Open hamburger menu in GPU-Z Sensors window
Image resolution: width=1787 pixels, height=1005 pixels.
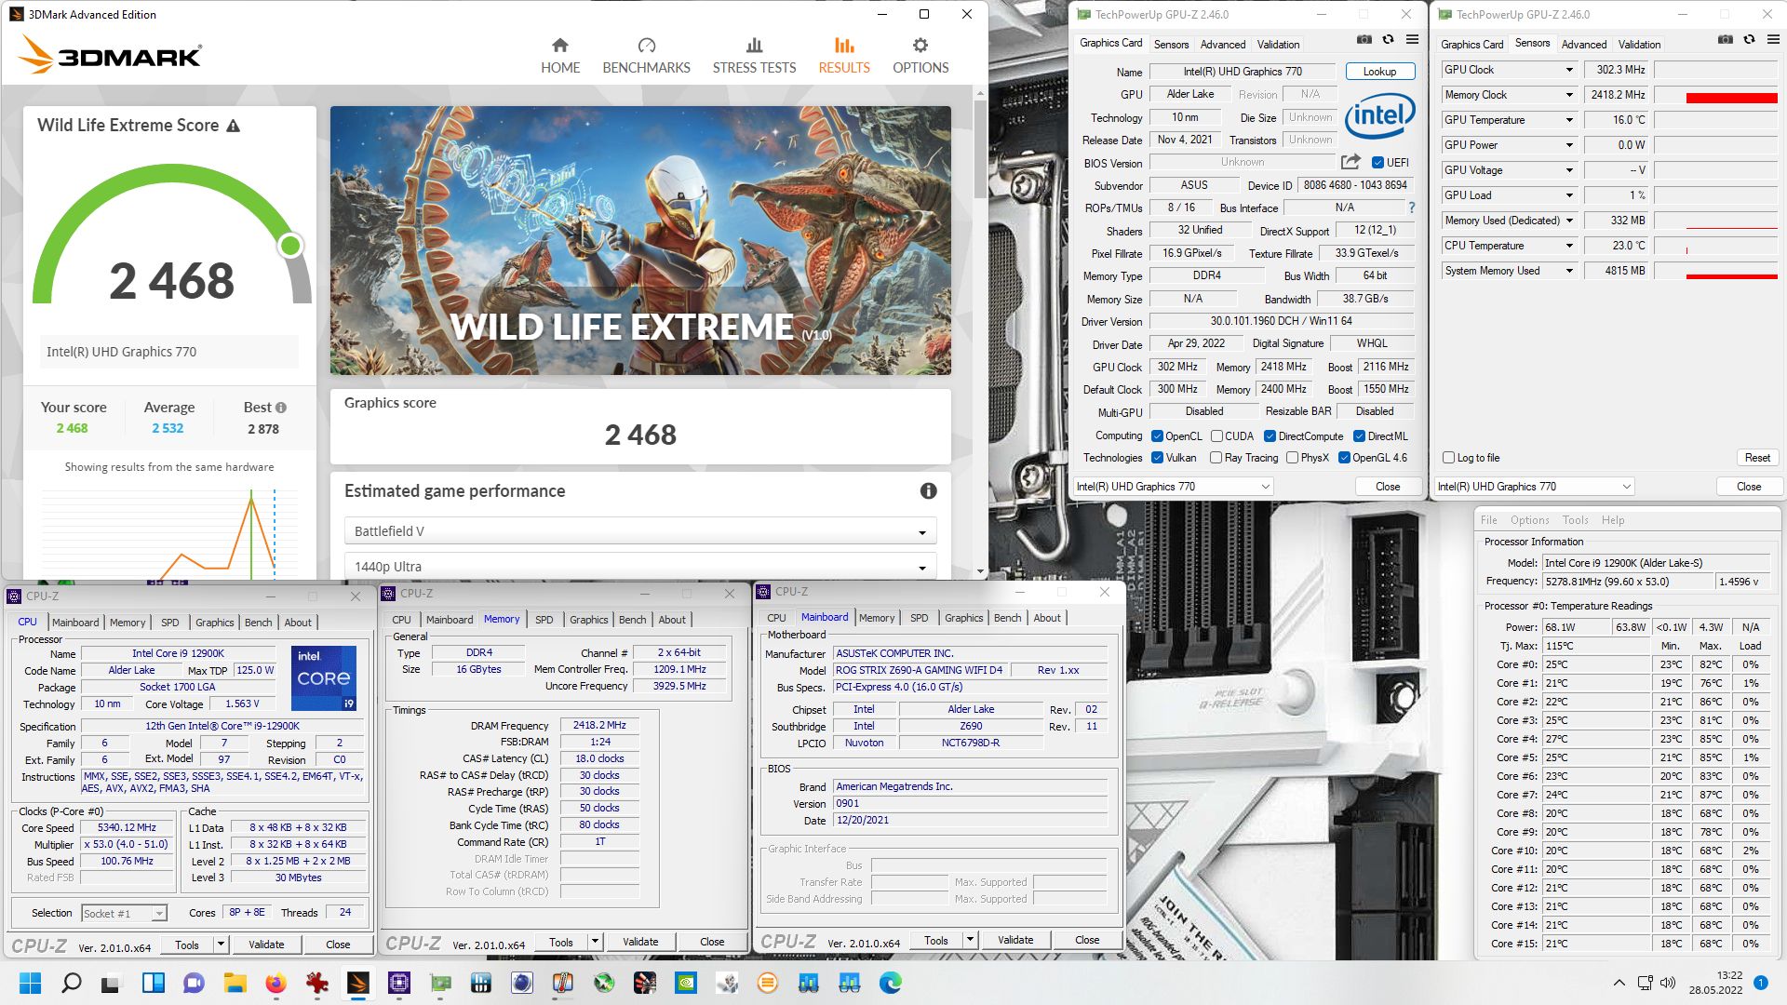click(1773, 40)
